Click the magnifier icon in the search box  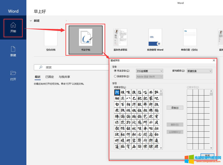tap(41, 67)
